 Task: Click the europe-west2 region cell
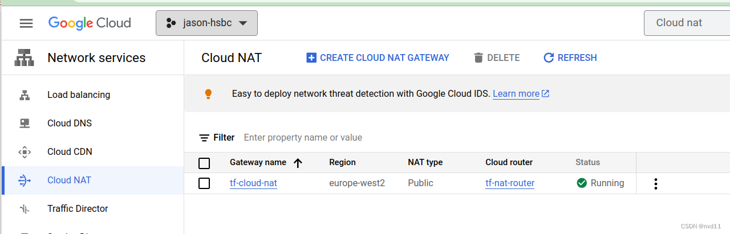pyautogui.click(x=357, y=183)
